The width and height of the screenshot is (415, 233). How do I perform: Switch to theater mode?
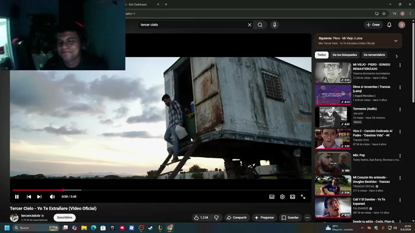point(292,197)
